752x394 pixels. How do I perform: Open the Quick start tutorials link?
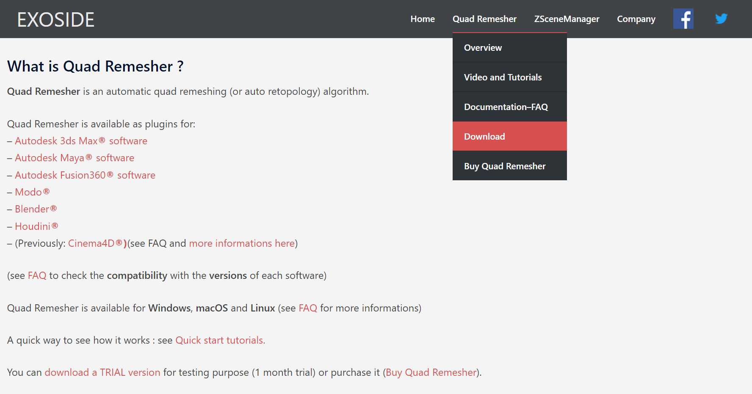point(220,340)
